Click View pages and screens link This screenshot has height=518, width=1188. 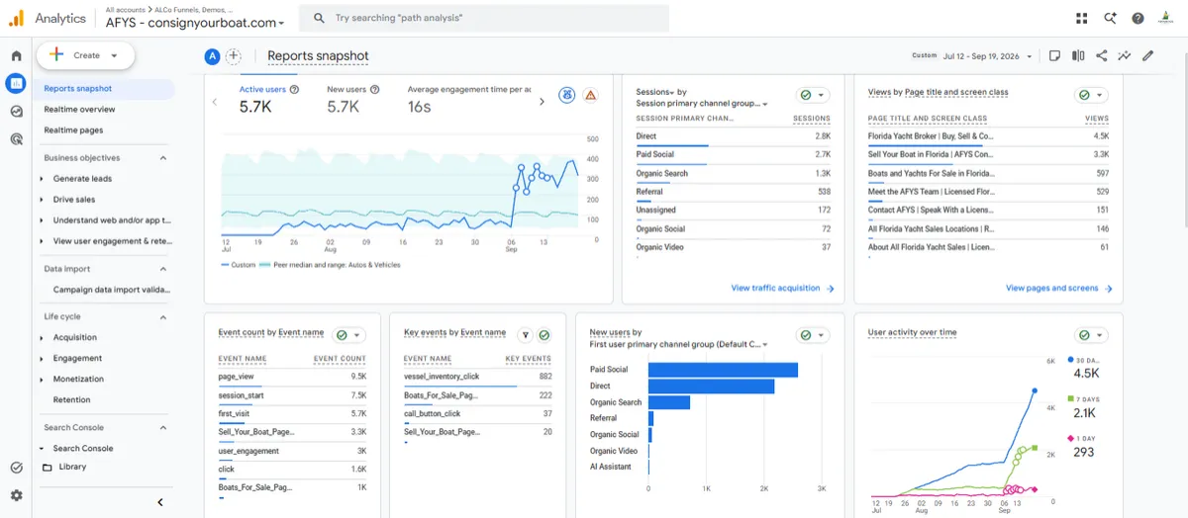tap(1058, 289)
